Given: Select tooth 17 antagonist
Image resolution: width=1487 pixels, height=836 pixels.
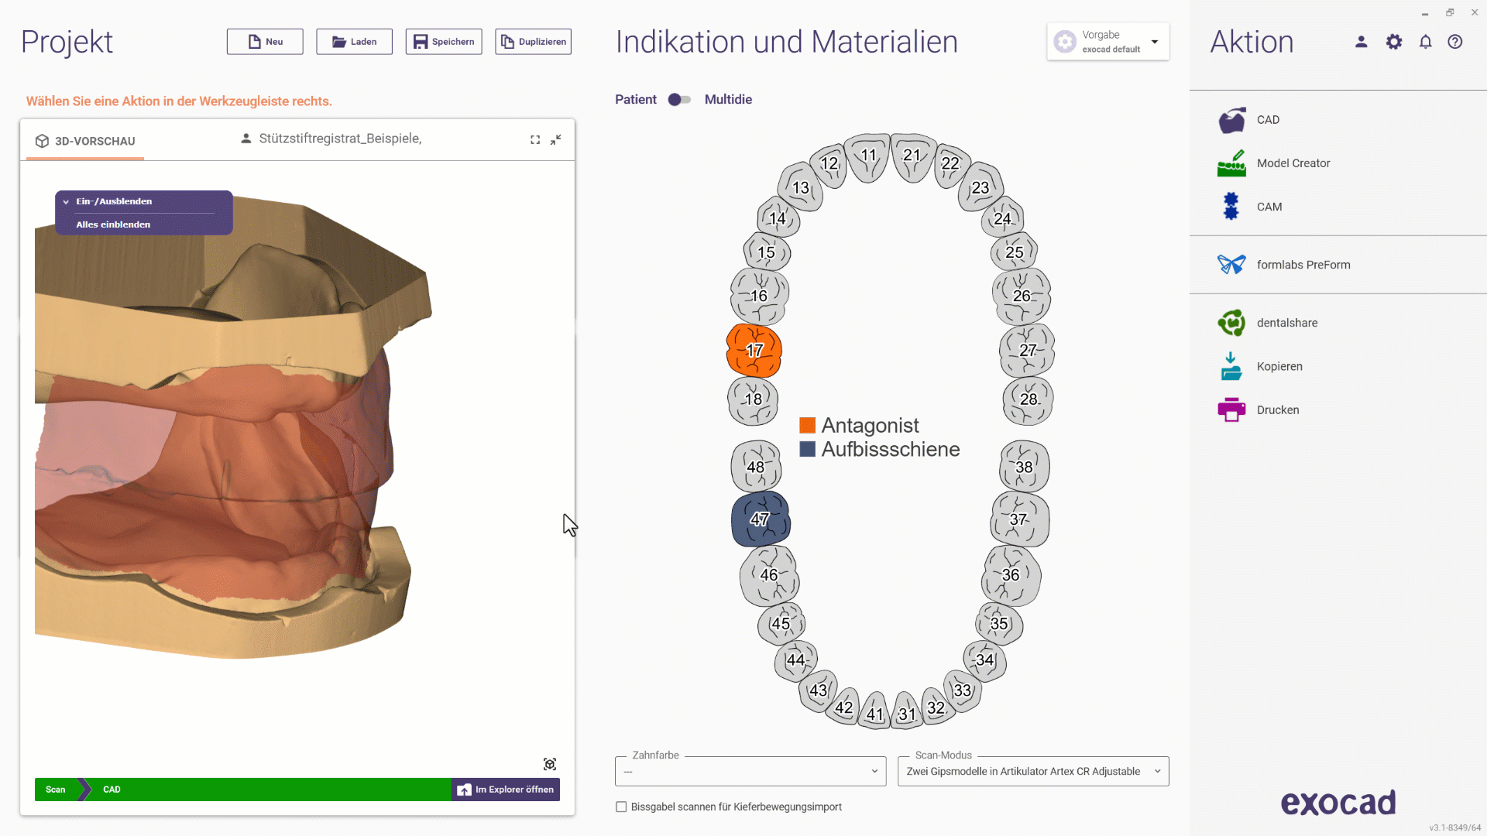Looking at the screenshot, I should (x=754, y=351).
